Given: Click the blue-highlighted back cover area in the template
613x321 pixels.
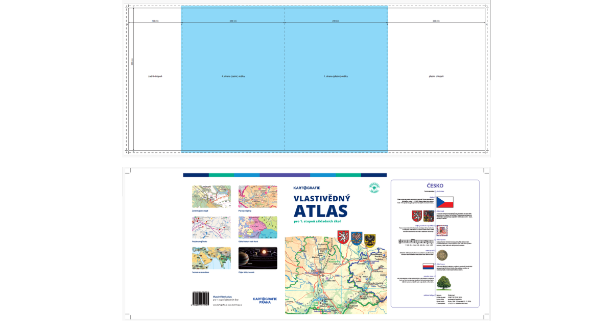Looking at the screenshot, I should [x=233, y=79].
